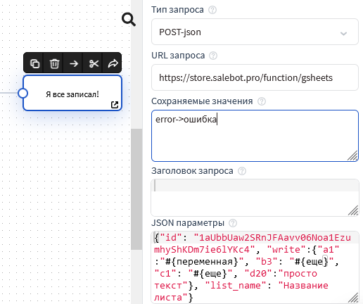Show help for URL запроса
Viewport: 363px width, 304px height.
click(x=213, y=56)
